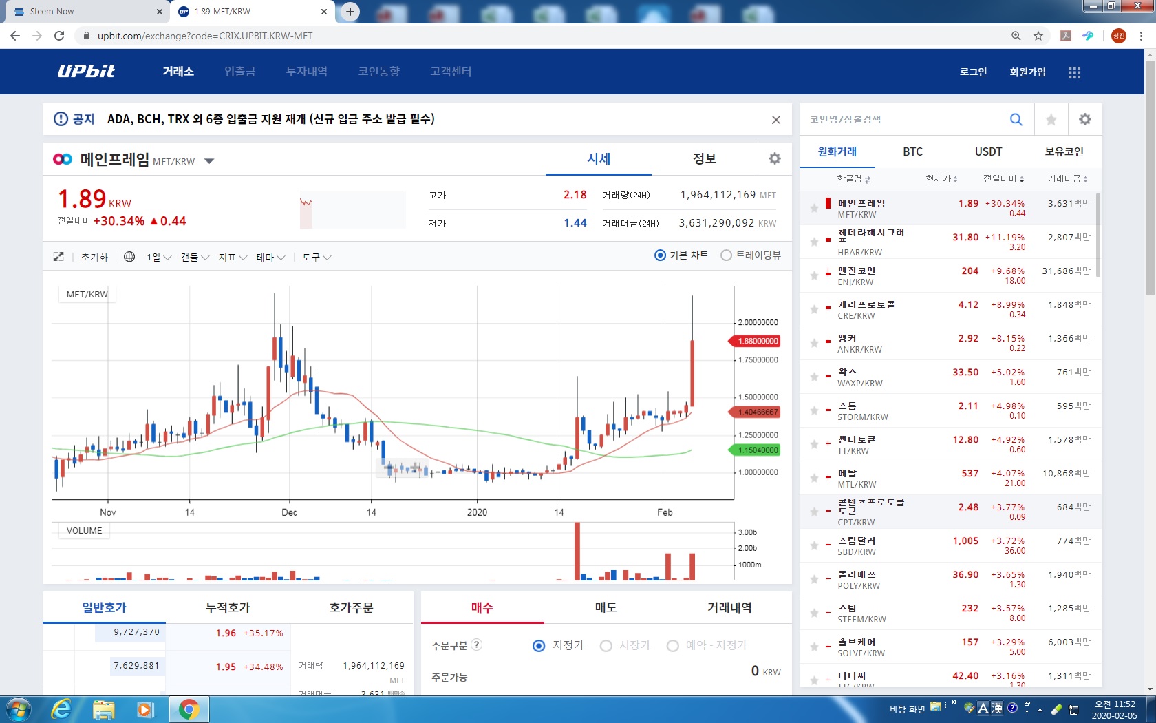Image resolution: width=1156 pixels, height=723 pixels.
Task: Sort coin list by 거래대금
Action: point(1067,179)
